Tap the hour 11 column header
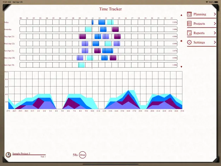Screen dimensions: 221x166 (93, 18)
